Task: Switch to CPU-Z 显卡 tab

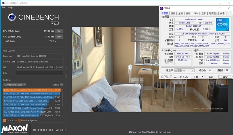Action: pos(203,13)
